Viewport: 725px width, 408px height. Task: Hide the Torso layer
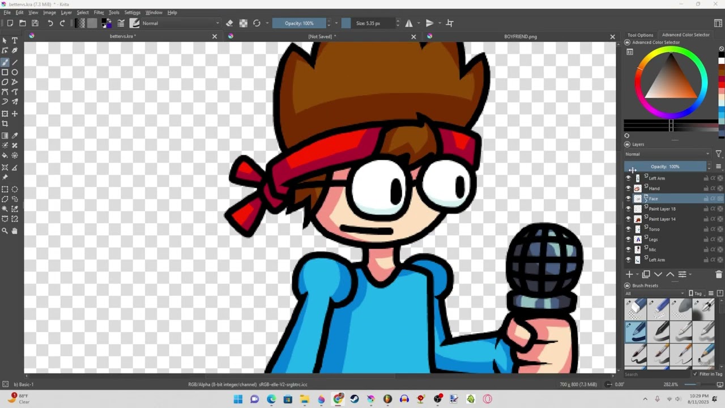628,229
